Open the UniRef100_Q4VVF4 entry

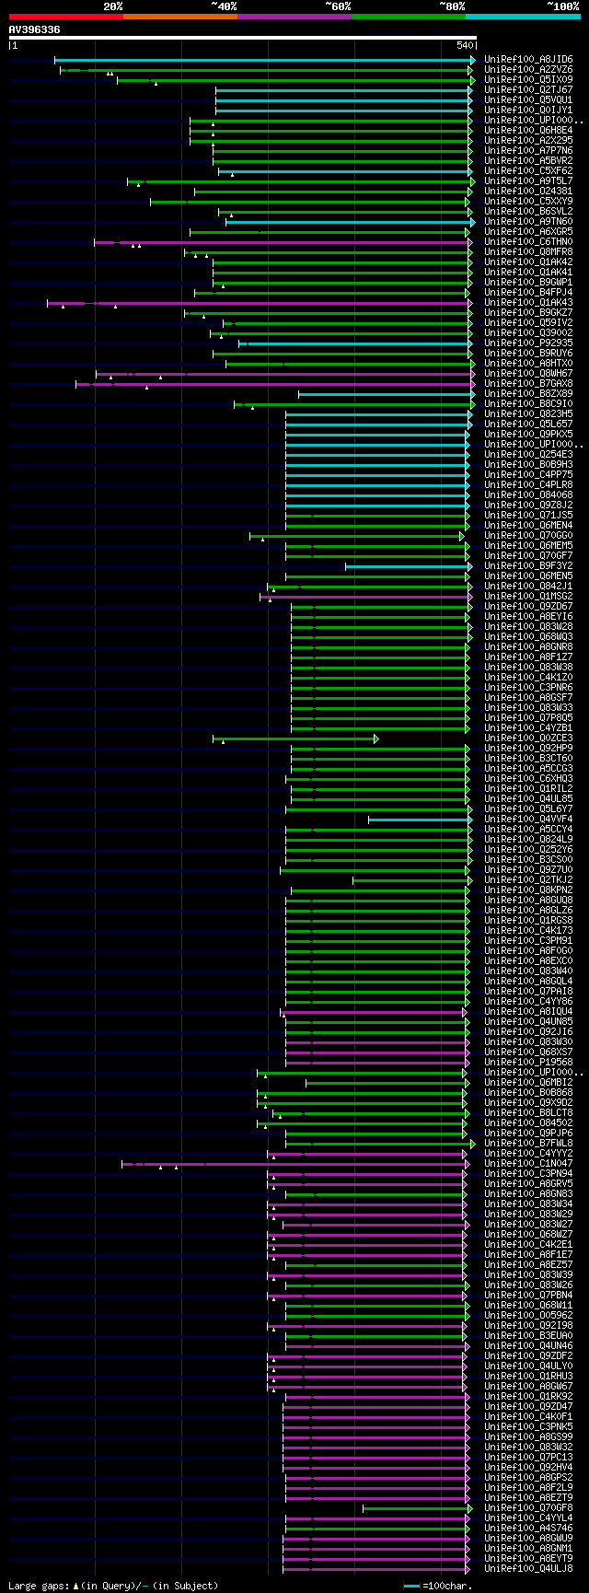coord(528,820)
